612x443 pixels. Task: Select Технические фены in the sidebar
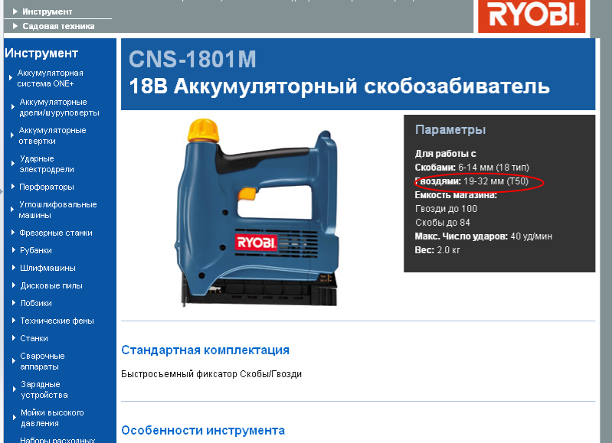pos(57,321)
